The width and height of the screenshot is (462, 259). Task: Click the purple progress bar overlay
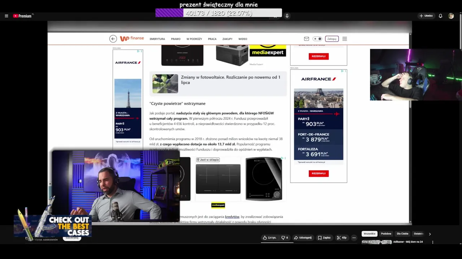[219, 13]
